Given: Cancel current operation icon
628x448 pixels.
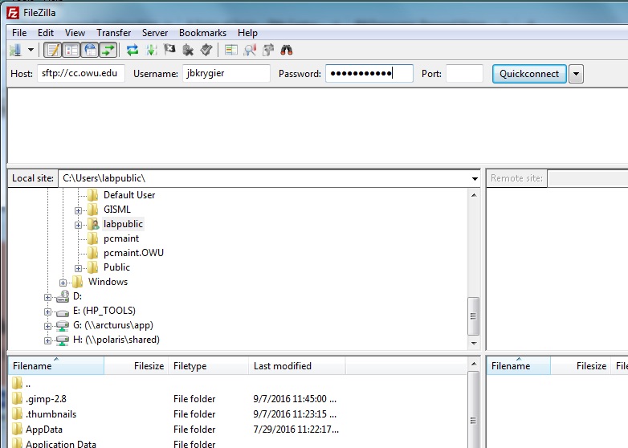Looking at the screenshot, I should pyautogui.click(x=169, y=50).
